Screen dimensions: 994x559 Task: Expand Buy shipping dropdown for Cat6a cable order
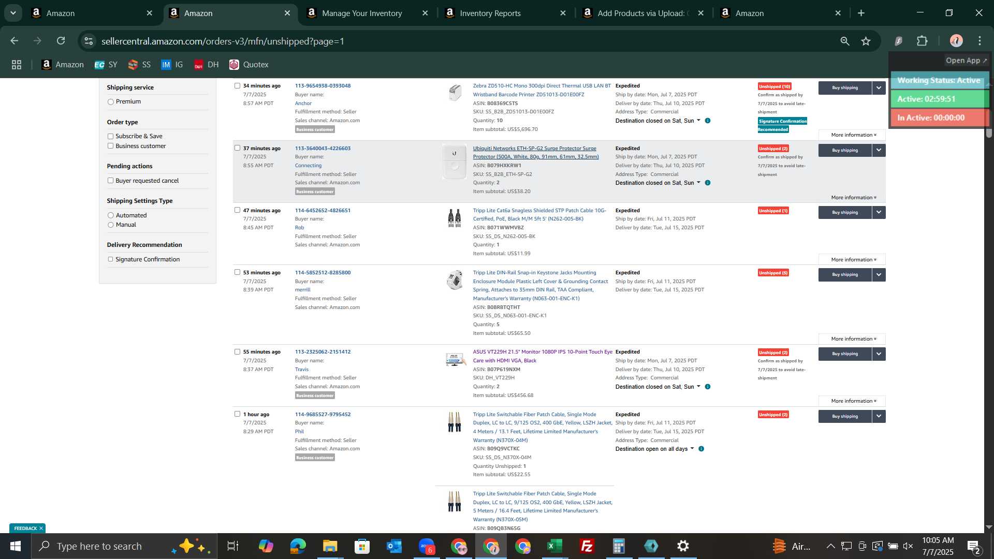879,212
